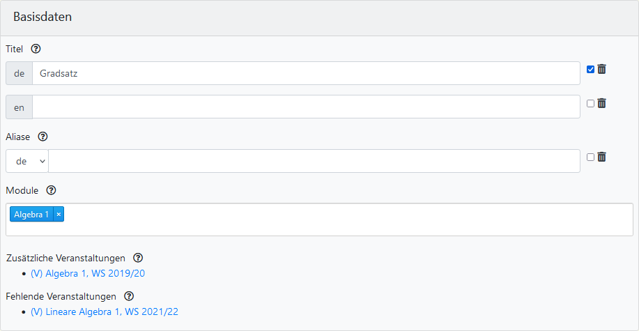Focus the German title field containing Gradsatz
The width and height of the screenshot is (639, 331).
305,73
